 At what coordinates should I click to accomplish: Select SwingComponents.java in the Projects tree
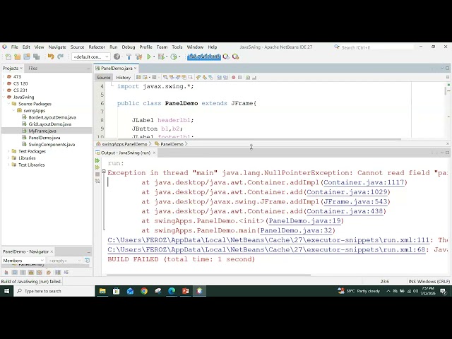point(52,144)
